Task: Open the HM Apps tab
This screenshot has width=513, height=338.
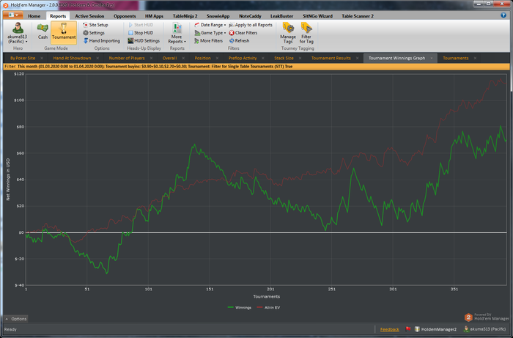Action: (154, 16)
